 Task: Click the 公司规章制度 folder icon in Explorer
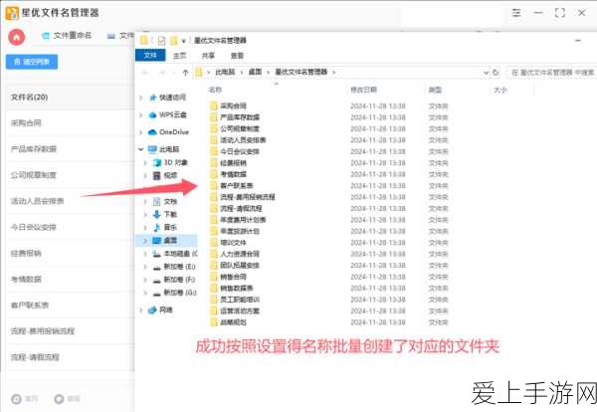214,128
